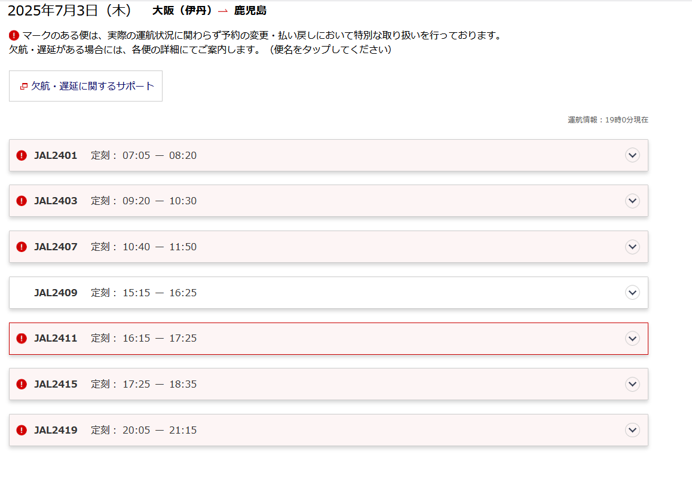Click the 07:05 — 08:20 scheduled time
The image size is (692, 479).
[x=160, y=155]
